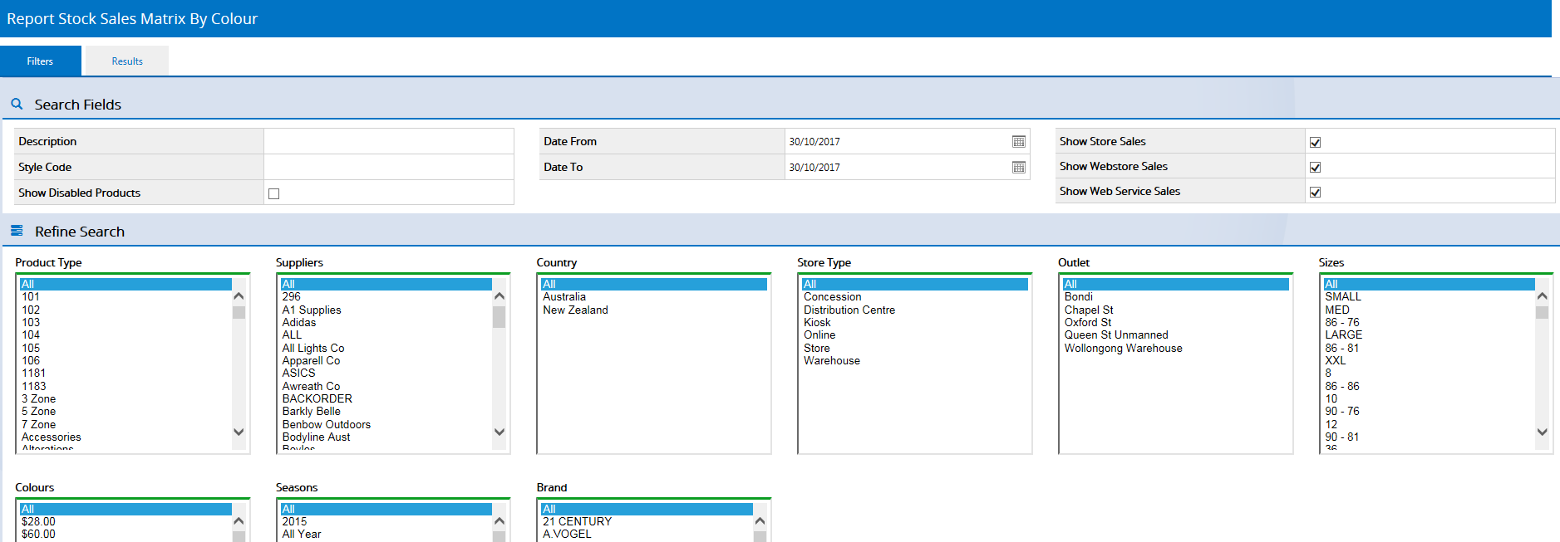Screen dimensions: 1560x542
Task: Select Oxford St outlet
Action: (x=1176, y=322)
